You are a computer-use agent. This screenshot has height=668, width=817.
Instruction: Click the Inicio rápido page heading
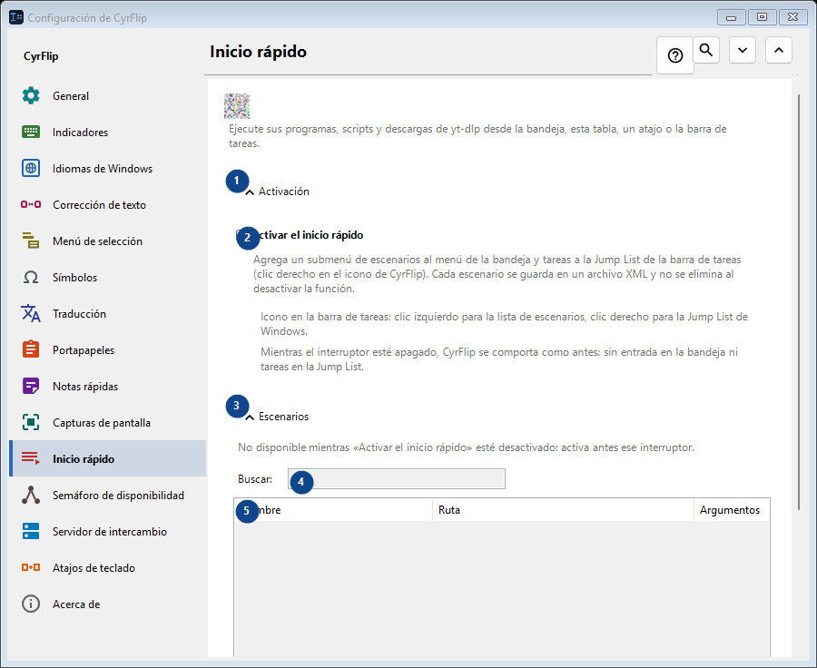tap(258, 52)
